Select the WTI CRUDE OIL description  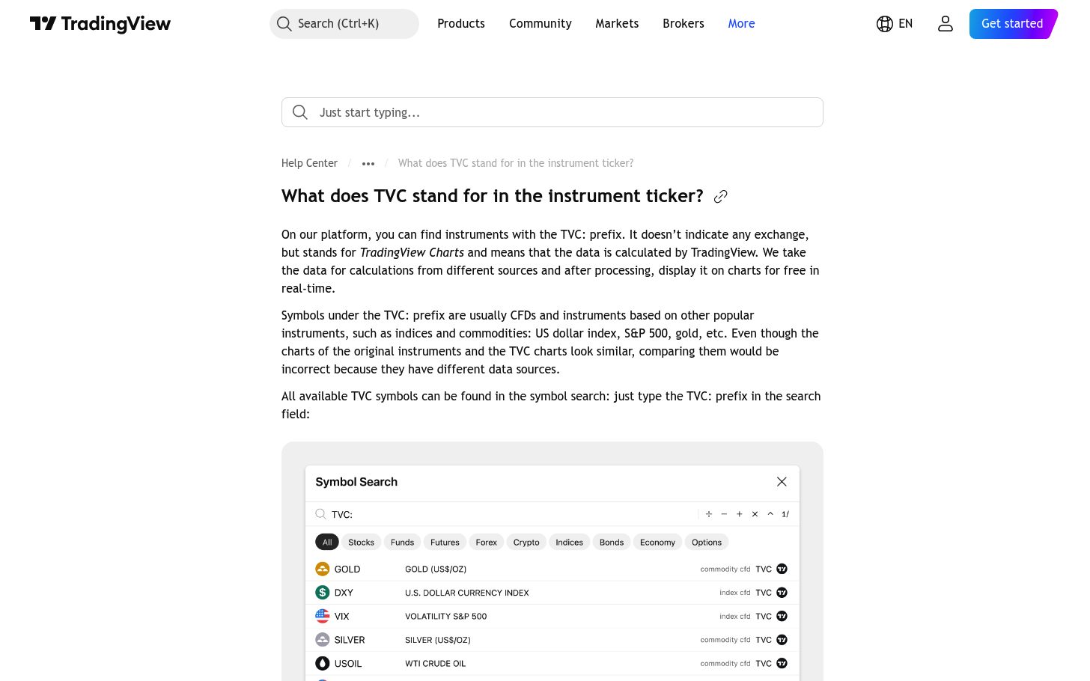tap(436, 664)
